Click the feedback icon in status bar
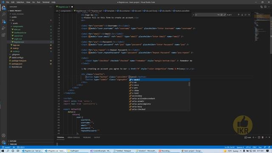The image size is (272, 153). click(265, 147)
